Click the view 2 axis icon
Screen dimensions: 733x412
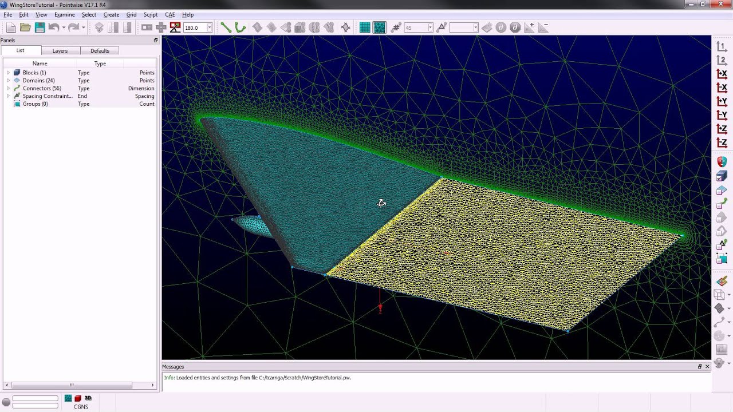pyautogui.click(x=722, y=60)
